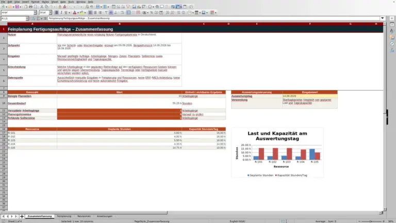Click the Function Wizard icon
Image resolution: width=396 pixels, height=223 pixels.
point(34,19)
